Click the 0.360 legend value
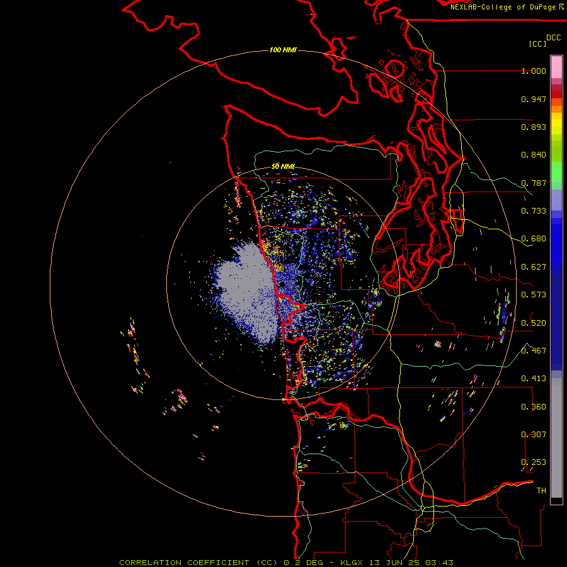Image resolution: width=567 pixels, height=567 pixels. [534, 406]
